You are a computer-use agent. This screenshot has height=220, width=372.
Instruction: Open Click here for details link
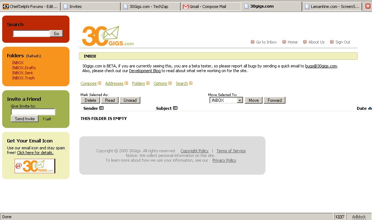35,153
